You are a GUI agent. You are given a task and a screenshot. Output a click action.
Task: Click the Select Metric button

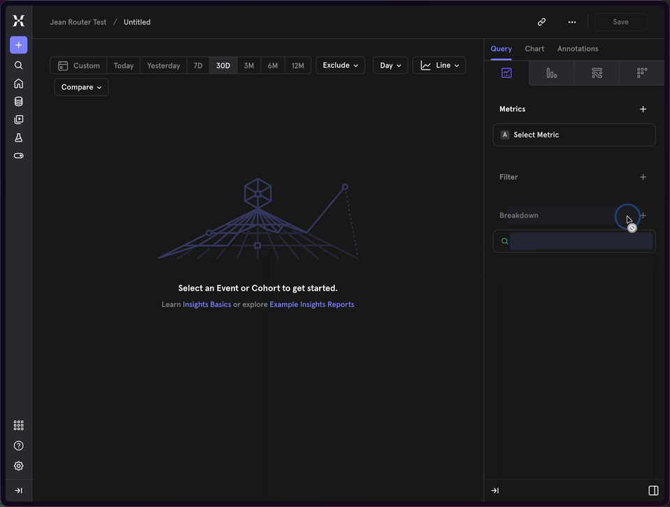coord(574,135)
